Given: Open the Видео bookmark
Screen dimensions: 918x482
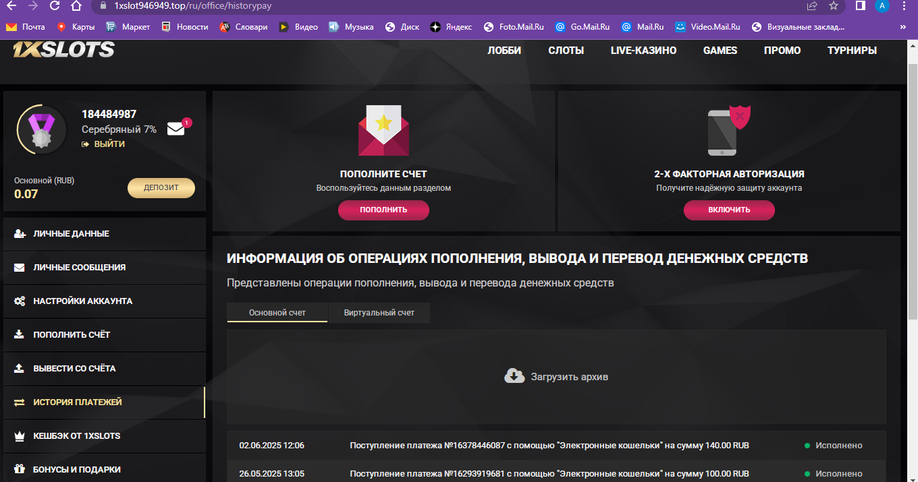Looking at the screenshot, I should 298,27.
